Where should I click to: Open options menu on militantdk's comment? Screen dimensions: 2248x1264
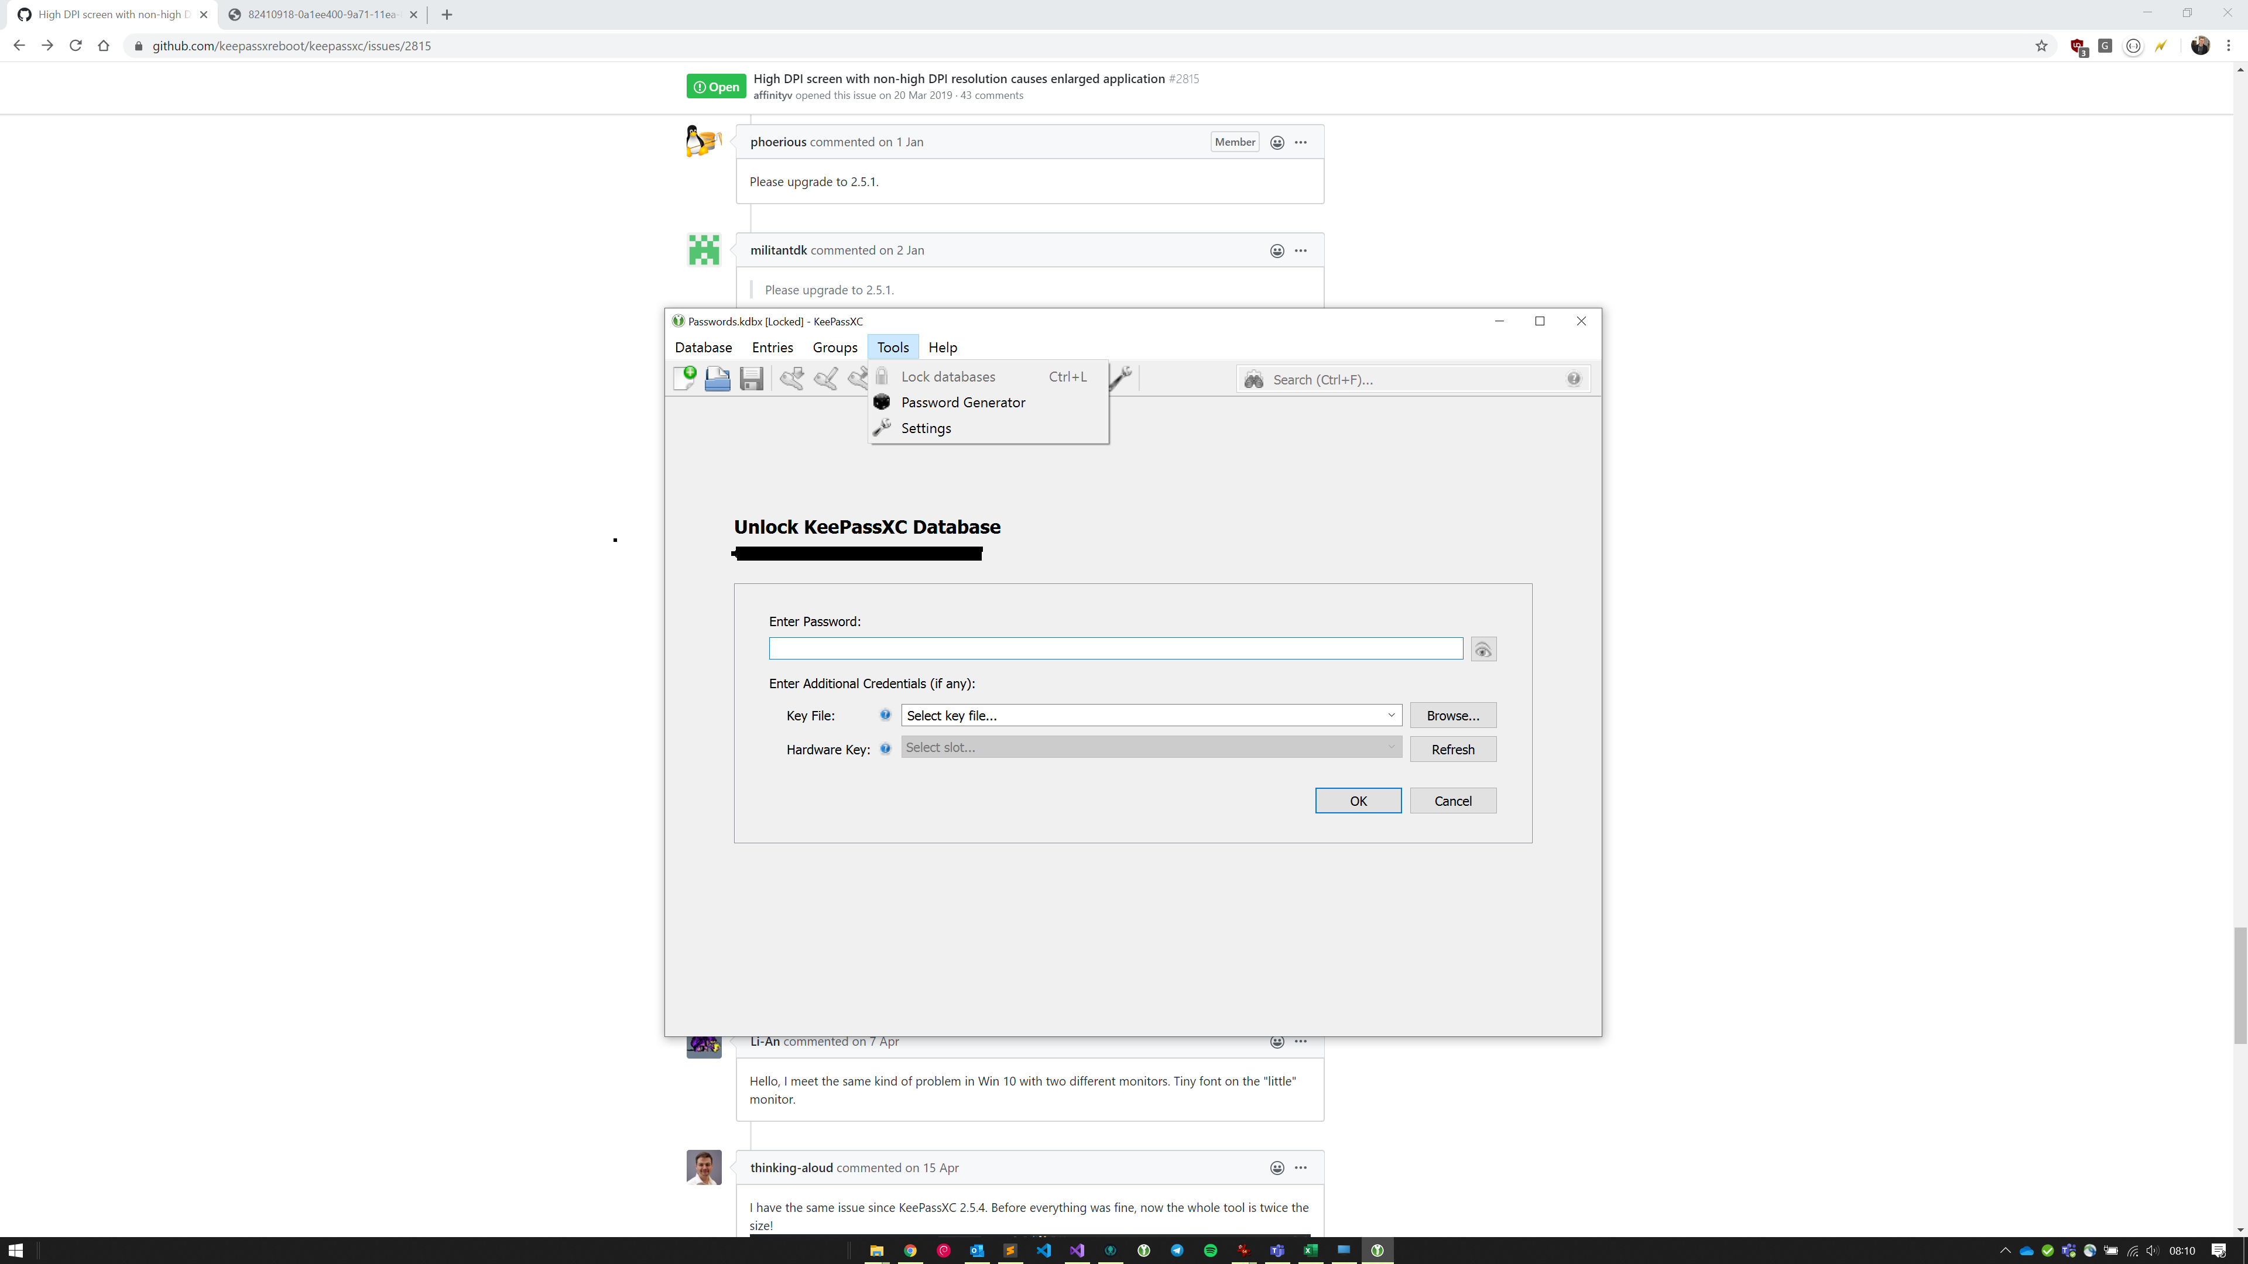point(1300,250)
